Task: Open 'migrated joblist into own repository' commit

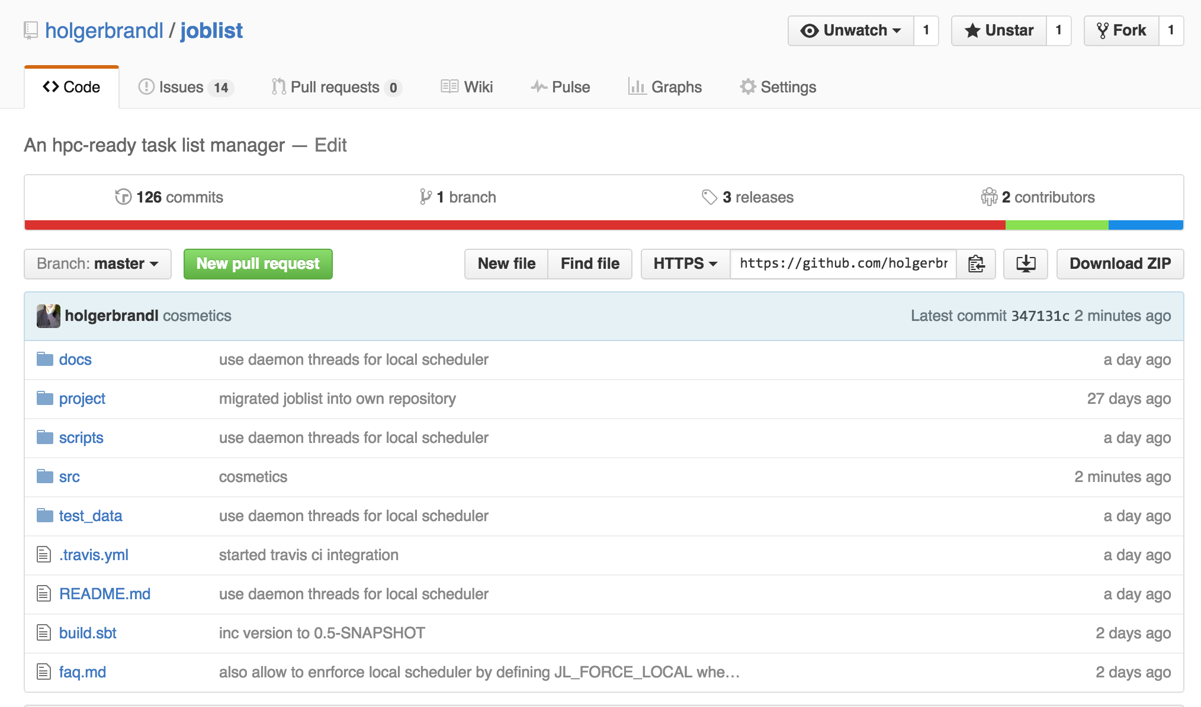Action: (338, 399)
